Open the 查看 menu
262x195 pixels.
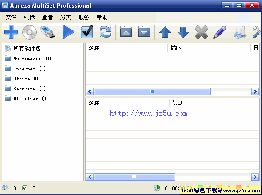[47, 17]
